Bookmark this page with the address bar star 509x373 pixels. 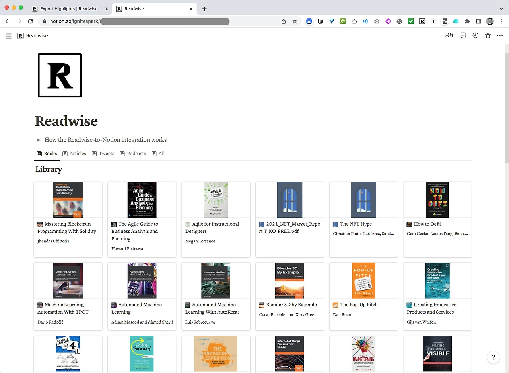coord(295,21)
